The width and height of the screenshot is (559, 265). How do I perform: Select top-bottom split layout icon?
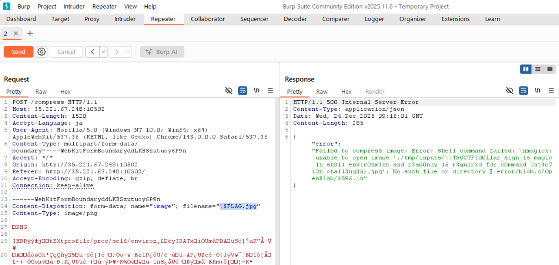(538, 69)
